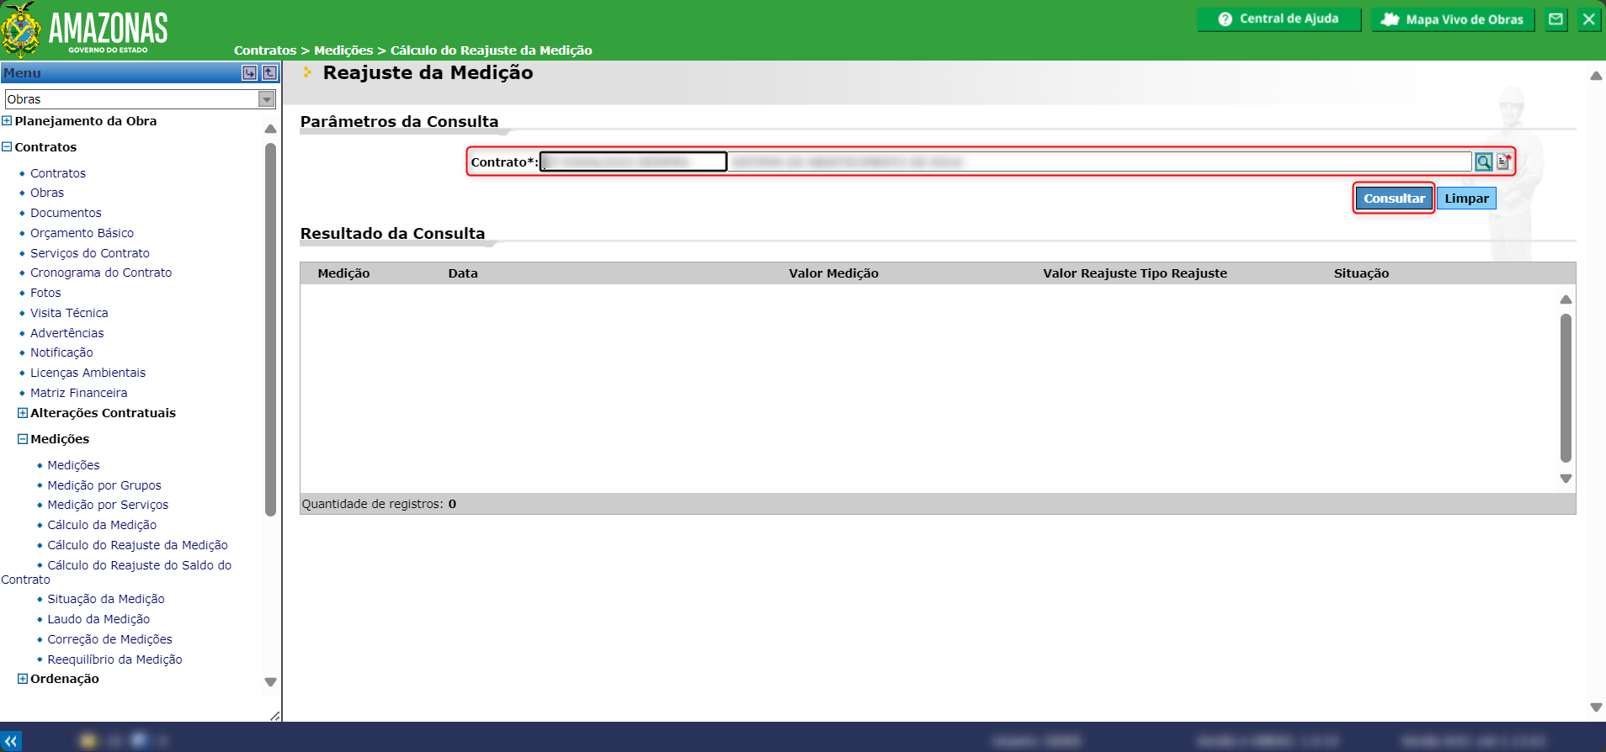Open Notificação
Viewport: 1606px width, 752px height.
click(x=61, y=352)
